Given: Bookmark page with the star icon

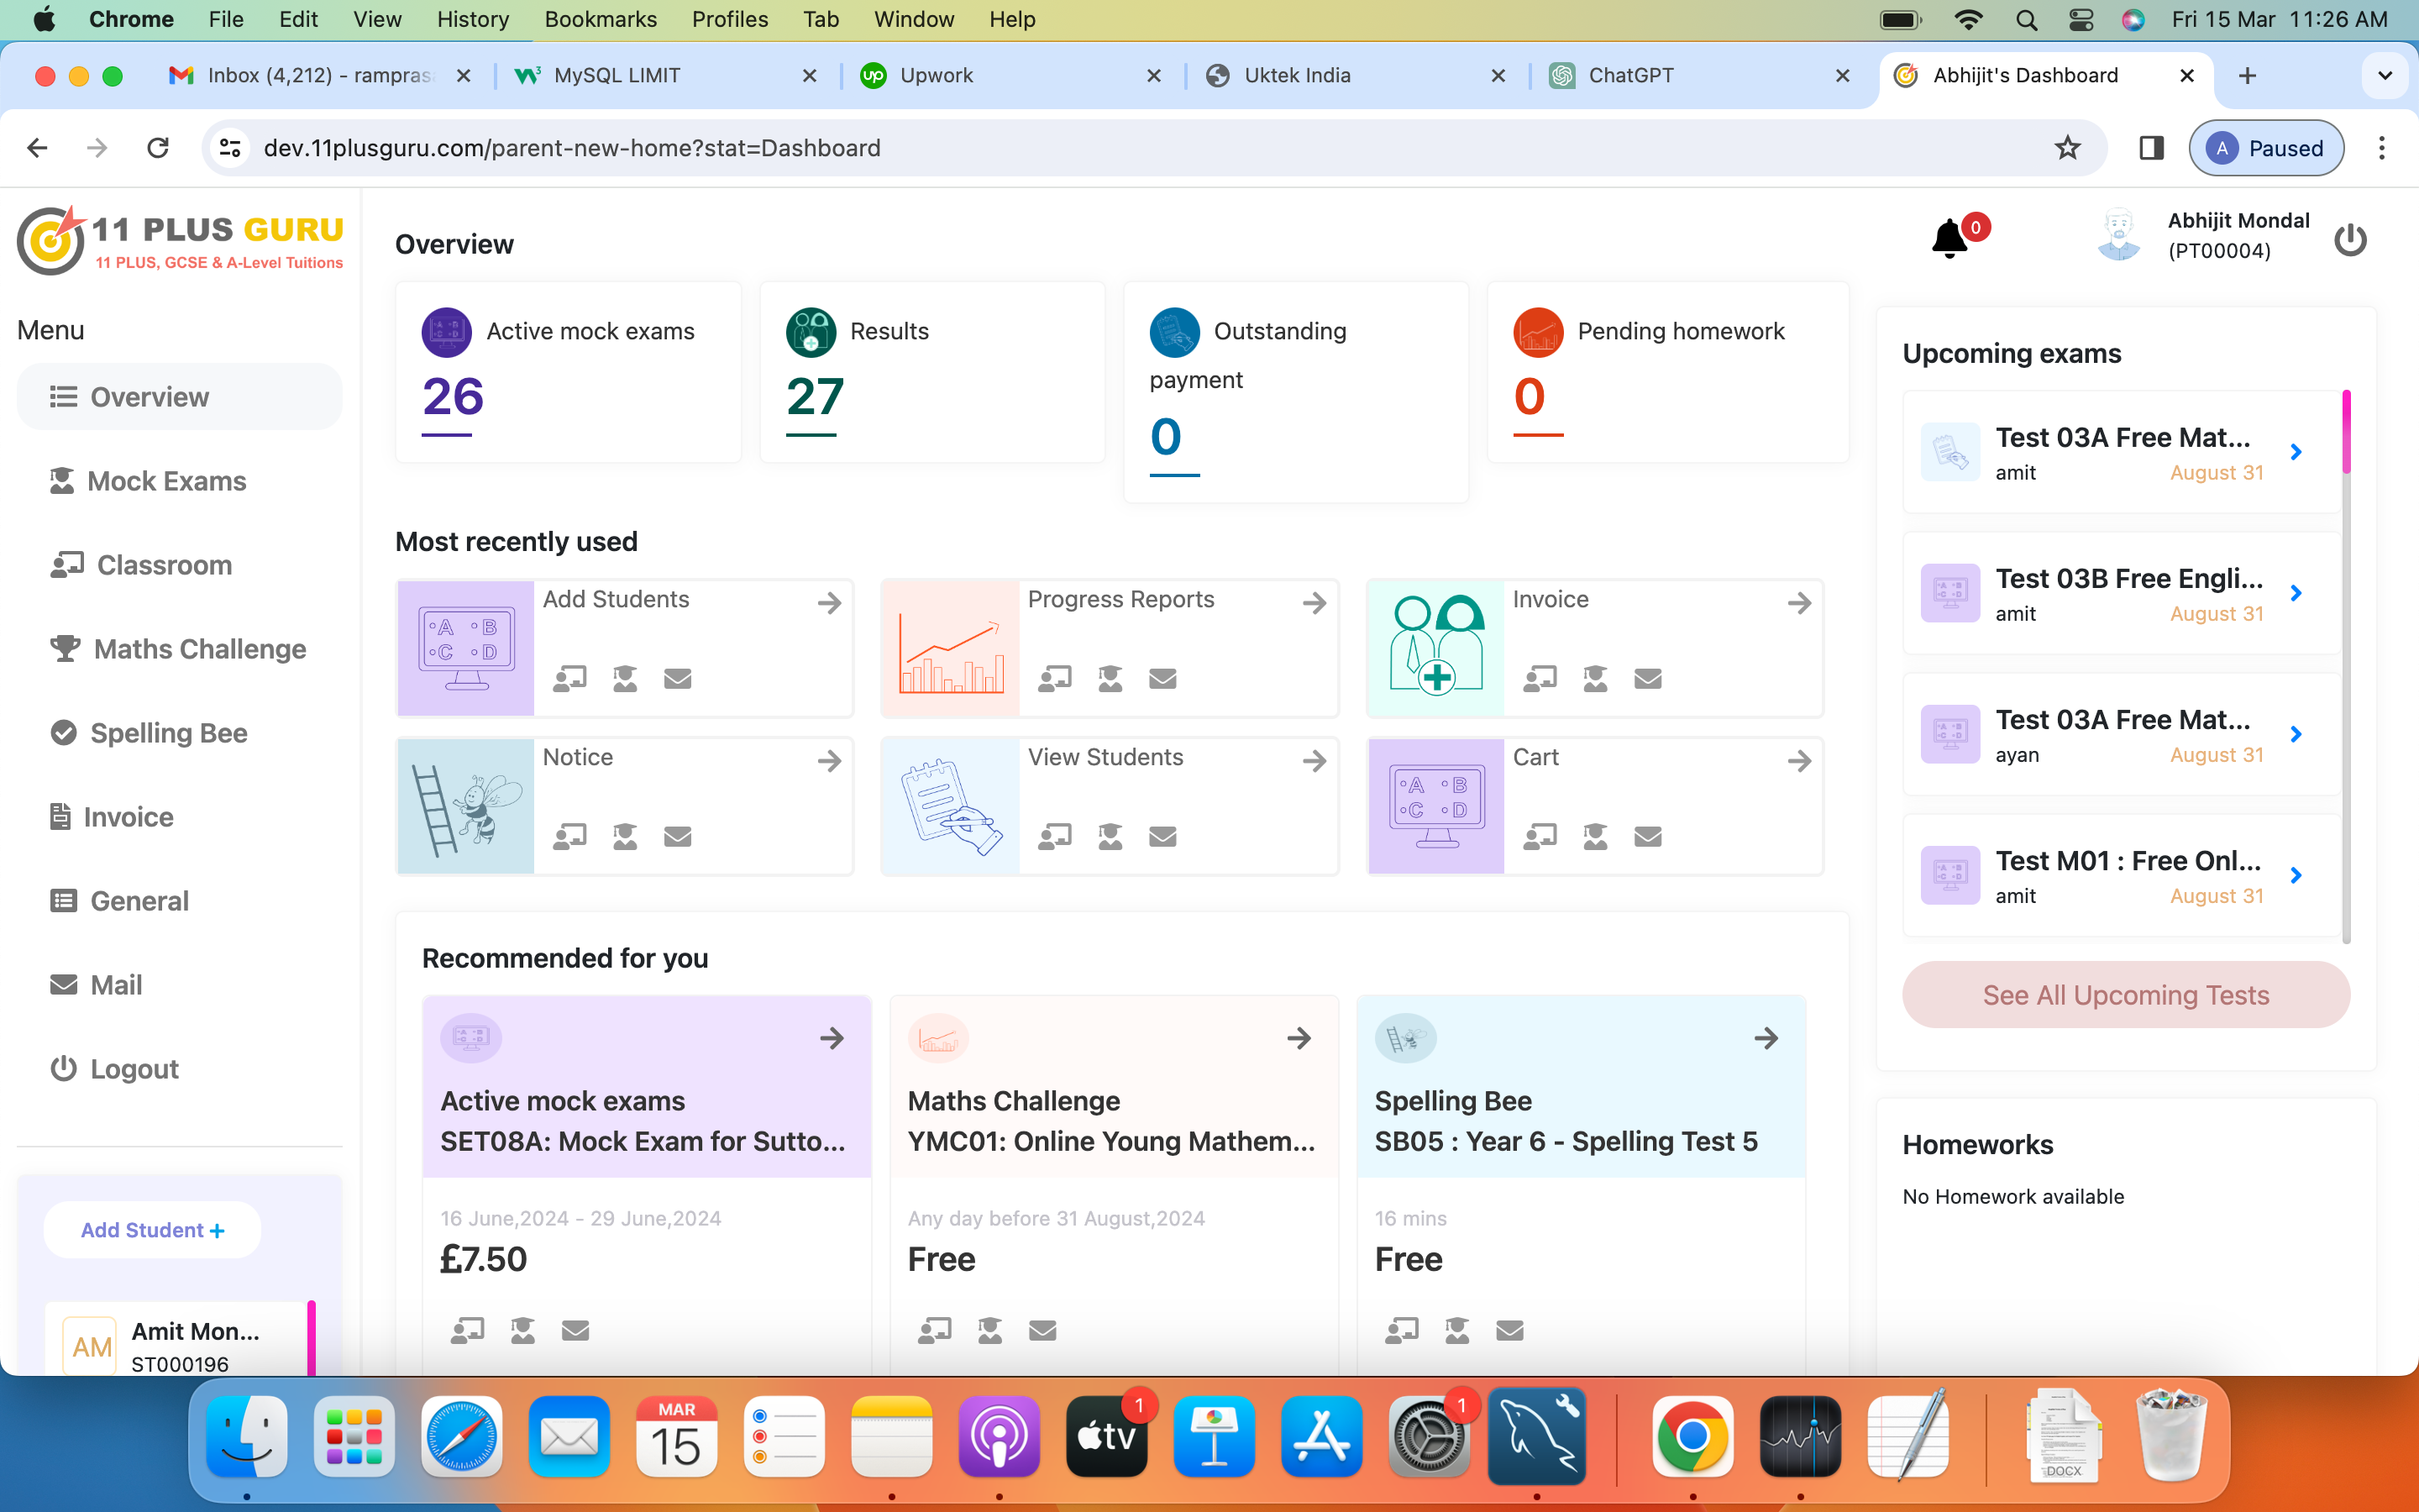Looking at the screenshot, I should point(2067,148).
